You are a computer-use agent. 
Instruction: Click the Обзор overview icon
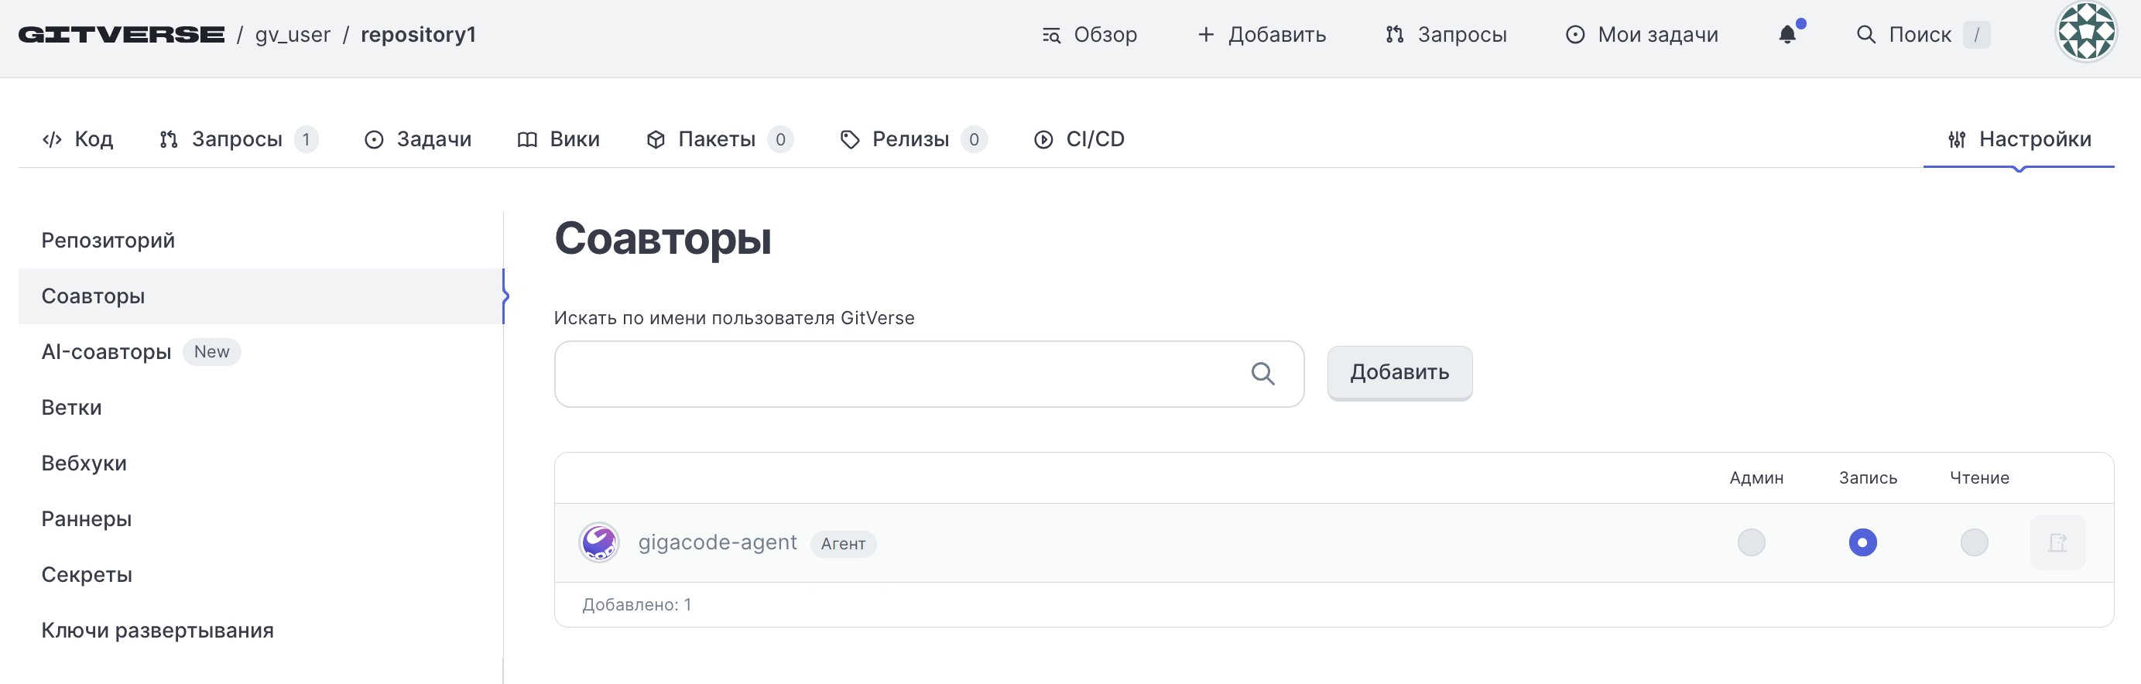tap(1051, 35)
